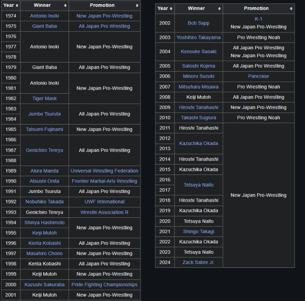Sort right table by Winner column arrows
This screenshot has width=305, height=301.
219,8
